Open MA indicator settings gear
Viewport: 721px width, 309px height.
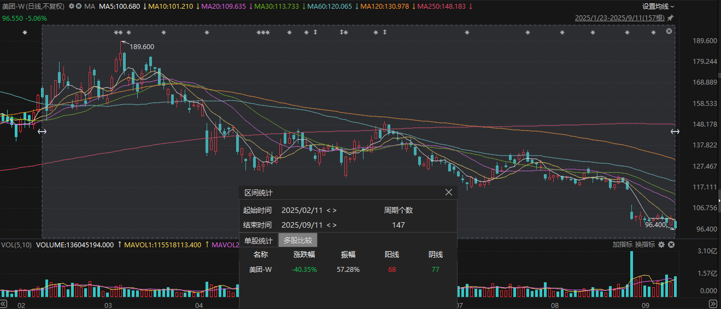point(72,6)
